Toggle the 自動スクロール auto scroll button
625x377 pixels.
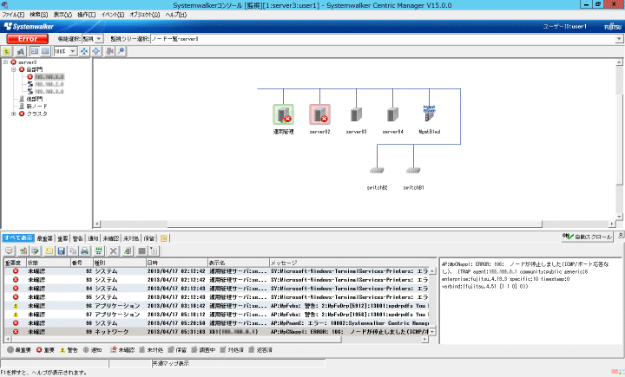click(587, 237)
